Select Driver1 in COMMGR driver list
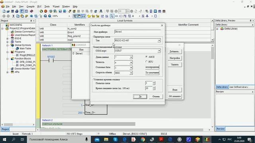 tap(79, 54)
